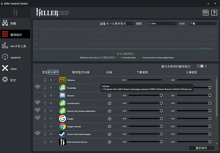The height and width of the screenshot is (153, 220).
Task: Pin the Killer Network Service row
Action: (x=45, y=142)
